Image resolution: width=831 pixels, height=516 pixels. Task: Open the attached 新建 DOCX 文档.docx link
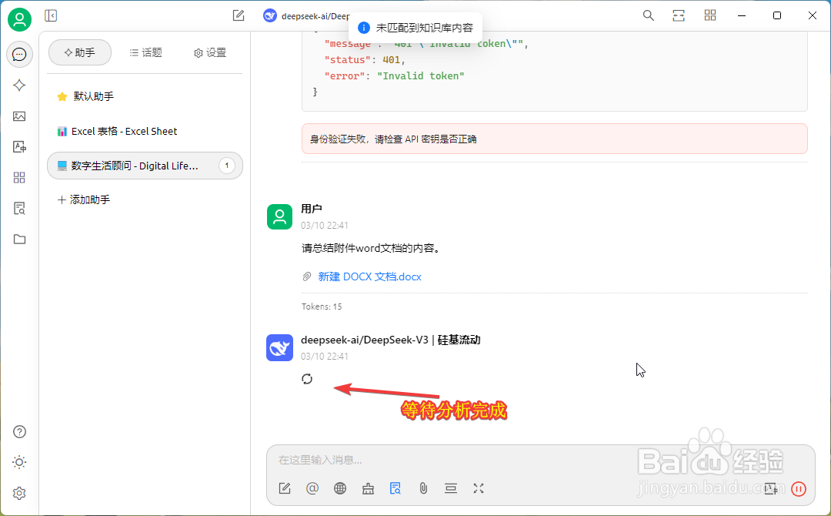[369, 276]
